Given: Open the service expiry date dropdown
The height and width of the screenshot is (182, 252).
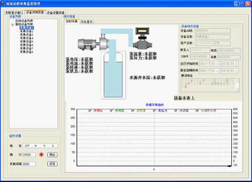Looking at the screenshot, I should tap(218, 71).
